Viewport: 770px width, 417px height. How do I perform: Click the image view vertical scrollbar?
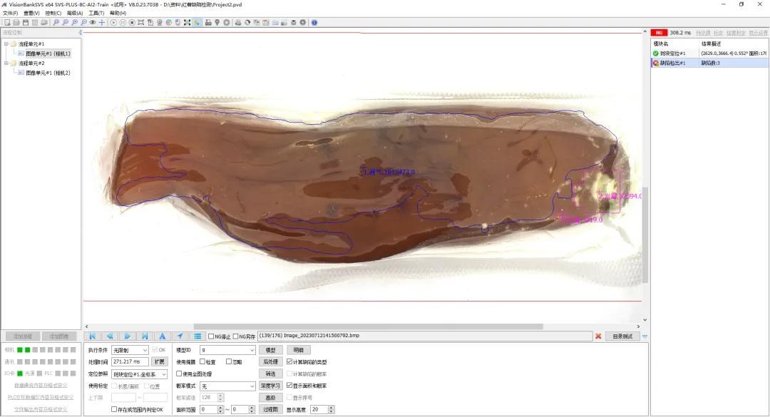[x=645, y=235]
